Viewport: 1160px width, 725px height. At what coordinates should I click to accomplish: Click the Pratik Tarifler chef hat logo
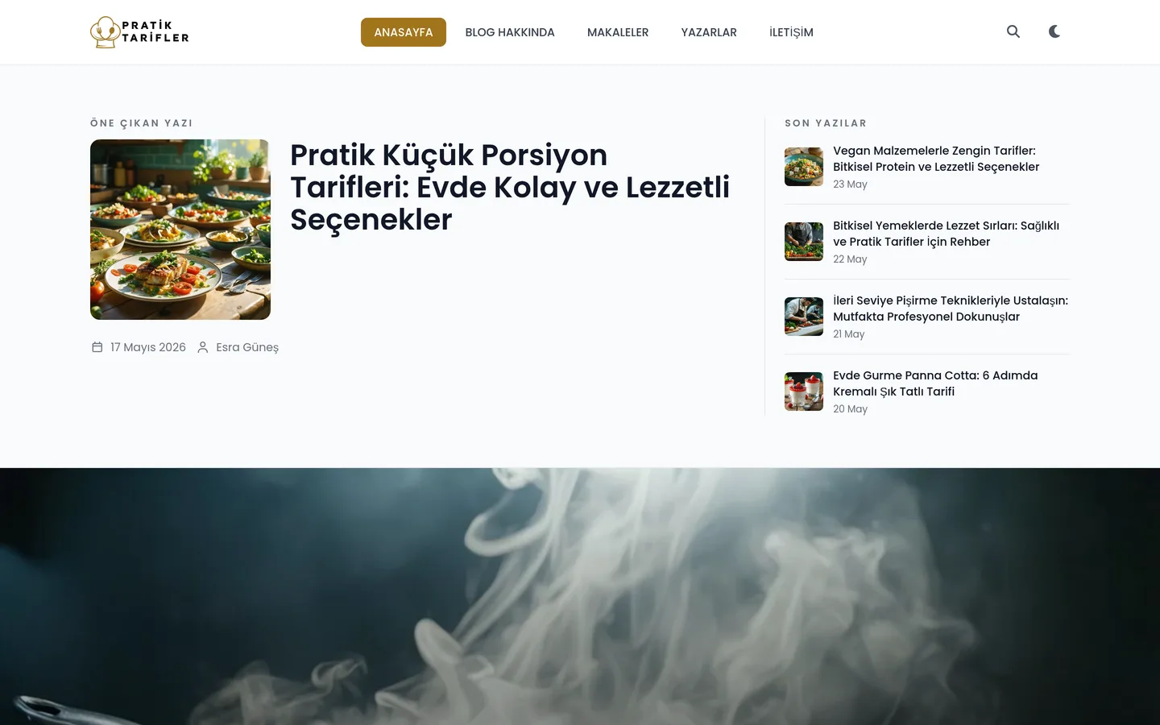pyautogui.click(x=139, y=32)
